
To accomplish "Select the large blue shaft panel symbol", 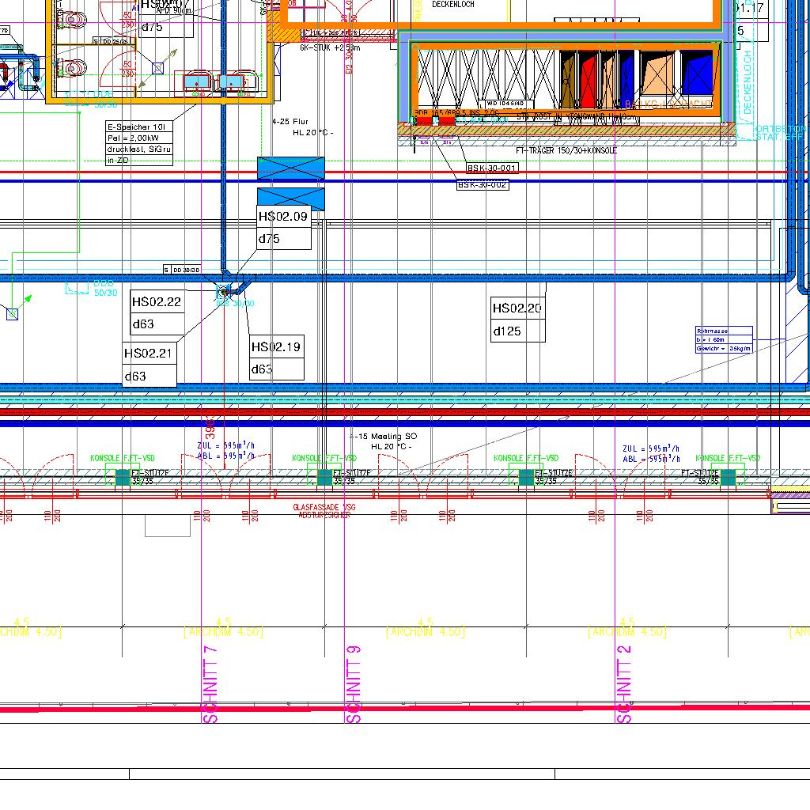I will [x=697, y=76].
